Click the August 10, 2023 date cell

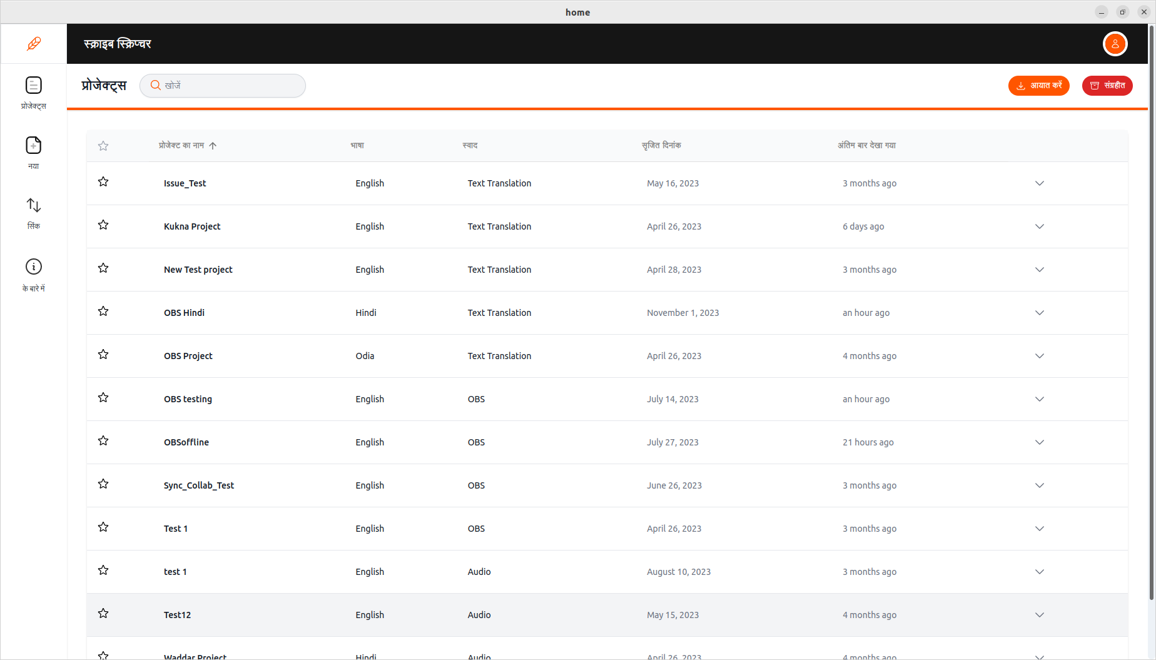tap(679, 572)
